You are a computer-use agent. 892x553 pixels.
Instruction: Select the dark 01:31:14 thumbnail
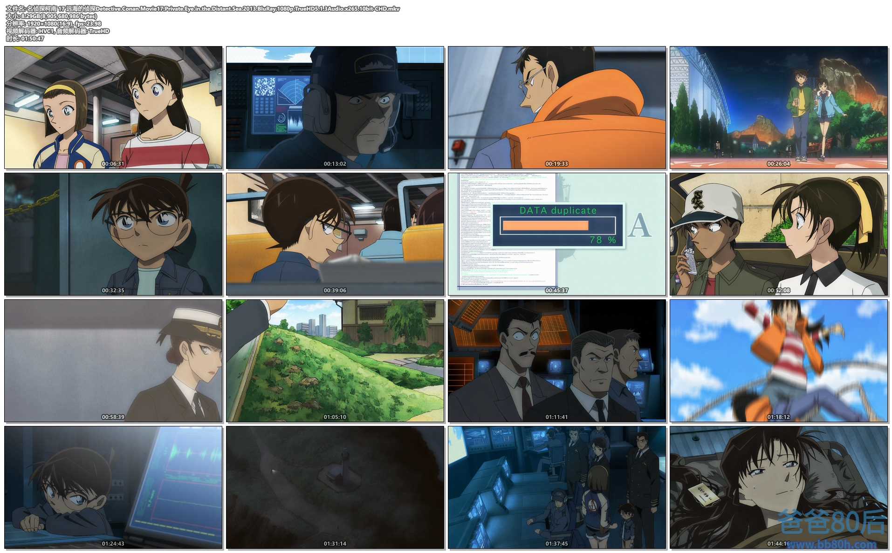click(x=335, y=487)
